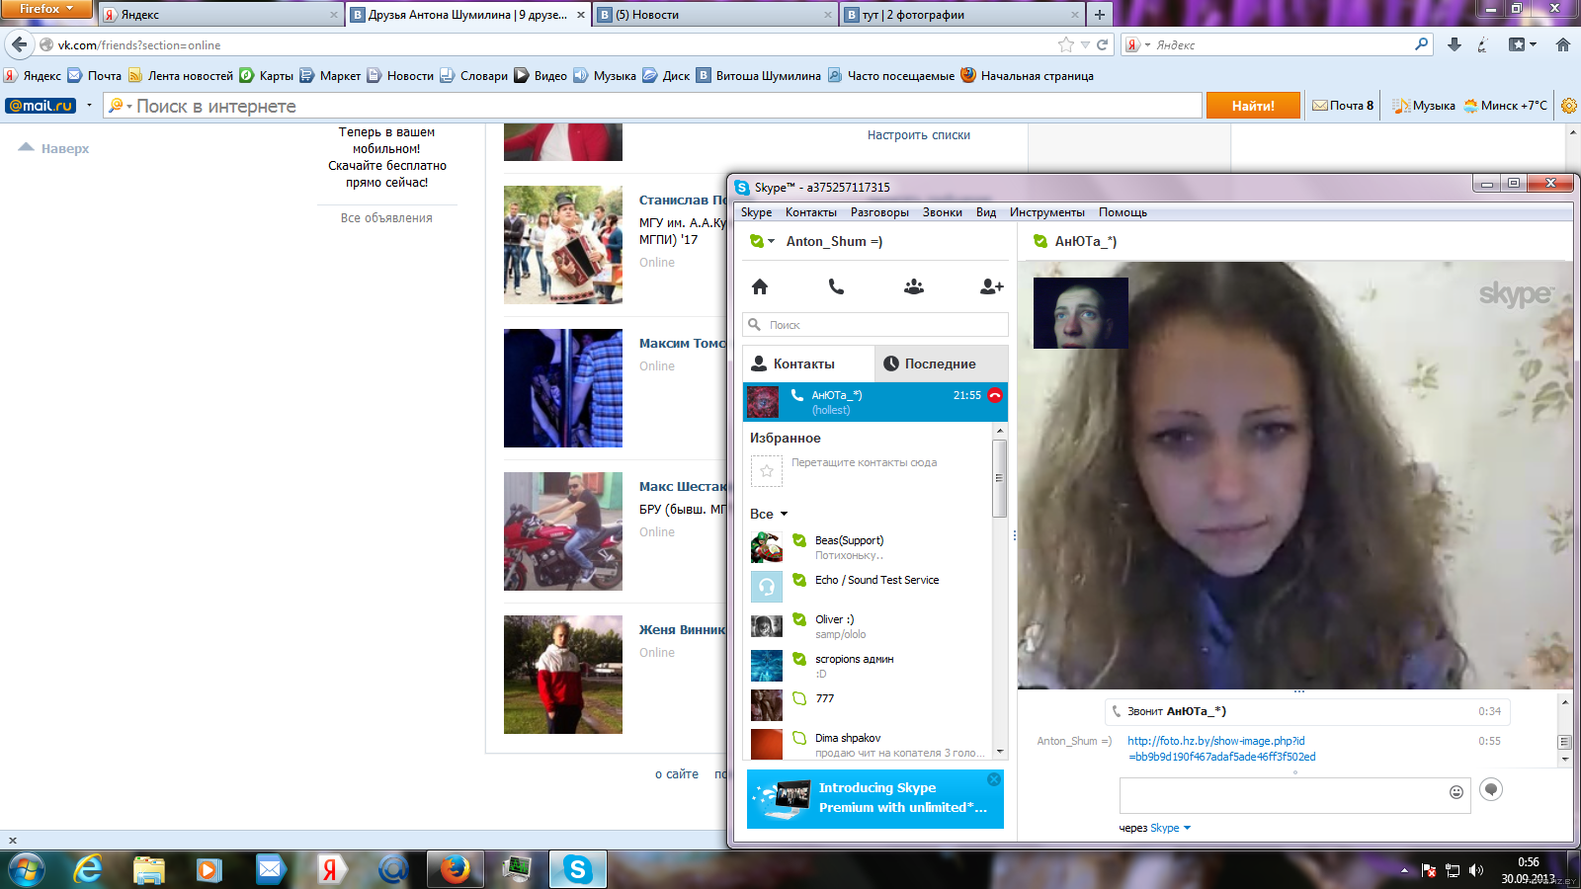The width and height of the screenshot is (1581, 889).
Task: Open the Yandex browser taskbar icon
Action: (331, 869)
